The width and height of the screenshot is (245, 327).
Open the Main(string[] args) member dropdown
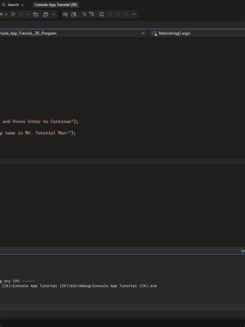tap(197, 33)
